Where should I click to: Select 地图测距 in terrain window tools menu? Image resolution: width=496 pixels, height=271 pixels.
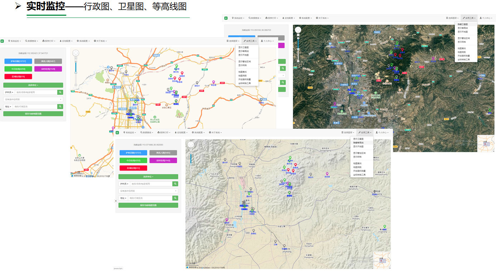pyautogui.click(x=357, y=167)
